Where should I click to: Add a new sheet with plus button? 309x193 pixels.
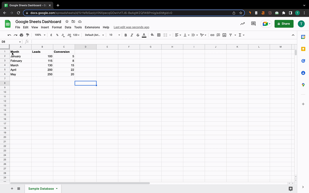pyautogui.click(x=12, y=189)
